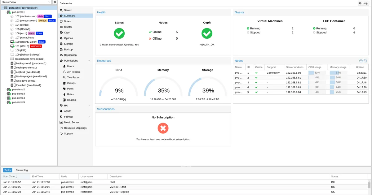The width and height of the screenshot is (372, 195).
Task: Select VM 100 (Ubuntu-23.04) monitor icon
Action: pos(12,42)
